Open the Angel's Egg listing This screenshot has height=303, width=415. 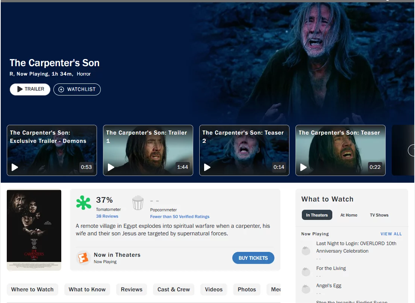pos(329,286)
